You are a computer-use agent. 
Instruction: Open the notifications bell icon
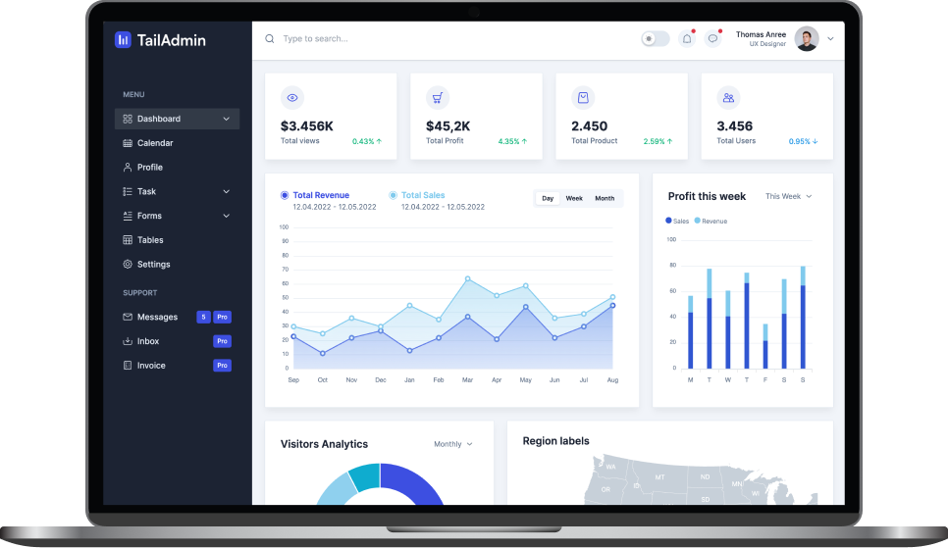[x=687, y=38]
